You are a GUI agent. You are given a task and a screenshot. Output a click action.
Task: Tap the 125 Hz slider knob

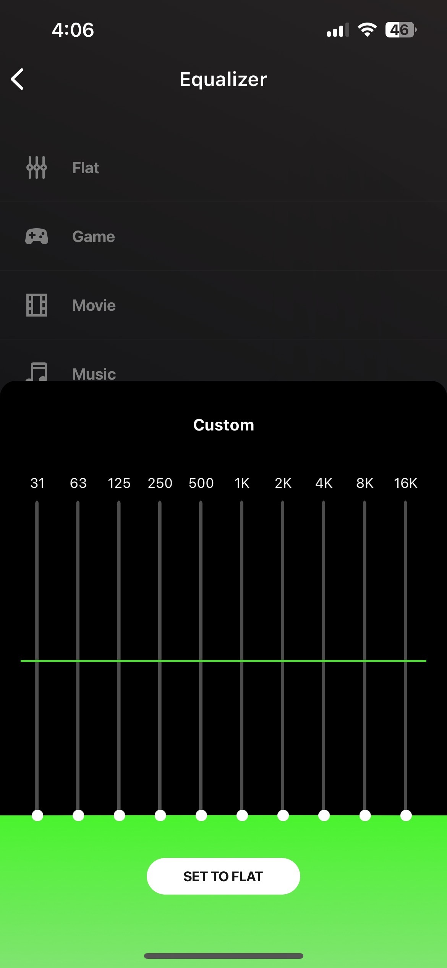[120, 815]
